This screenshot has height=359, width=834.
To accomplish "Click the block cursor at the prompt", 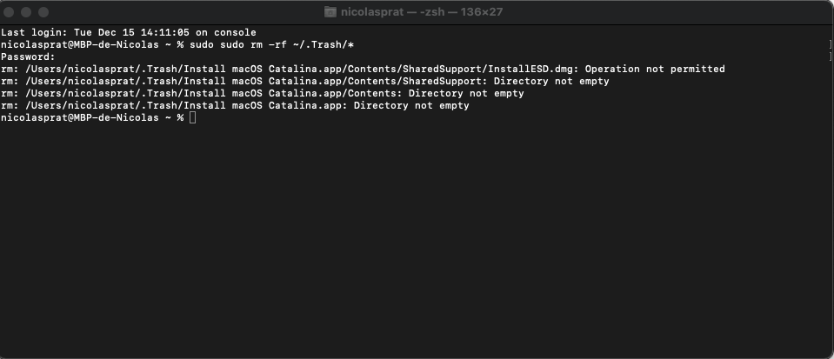I will coord(192,117).
